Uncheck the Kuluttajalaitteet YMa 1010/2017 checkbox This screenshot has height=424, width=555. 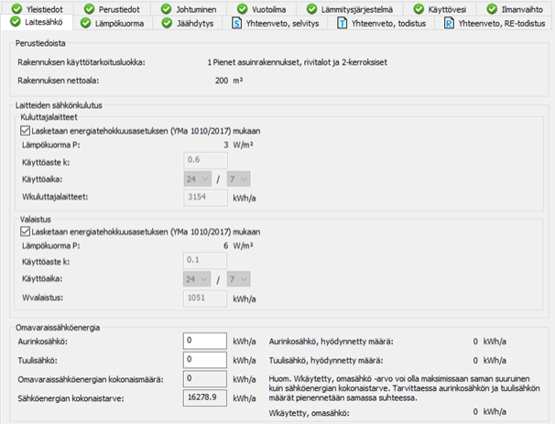pos(25,131)
